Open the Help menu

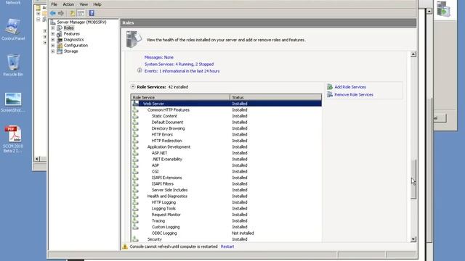(x=97, y=4)
